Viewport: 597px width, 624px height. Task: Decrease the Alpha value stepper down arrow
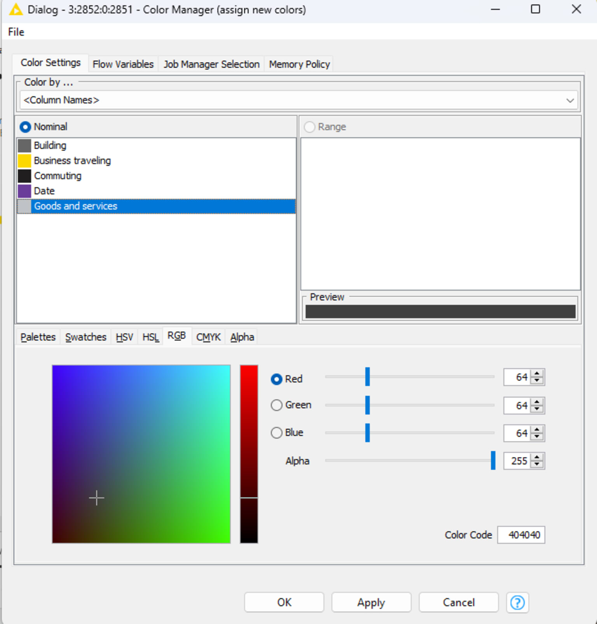pyautogui.click(x=537, y=465)
